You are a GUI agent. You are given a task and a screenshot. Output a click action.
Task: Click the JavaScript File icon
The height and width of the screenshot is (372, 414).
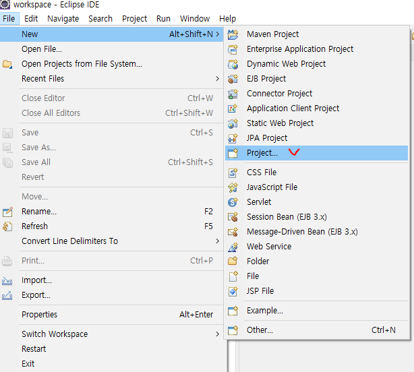click(x=233, y=187)
